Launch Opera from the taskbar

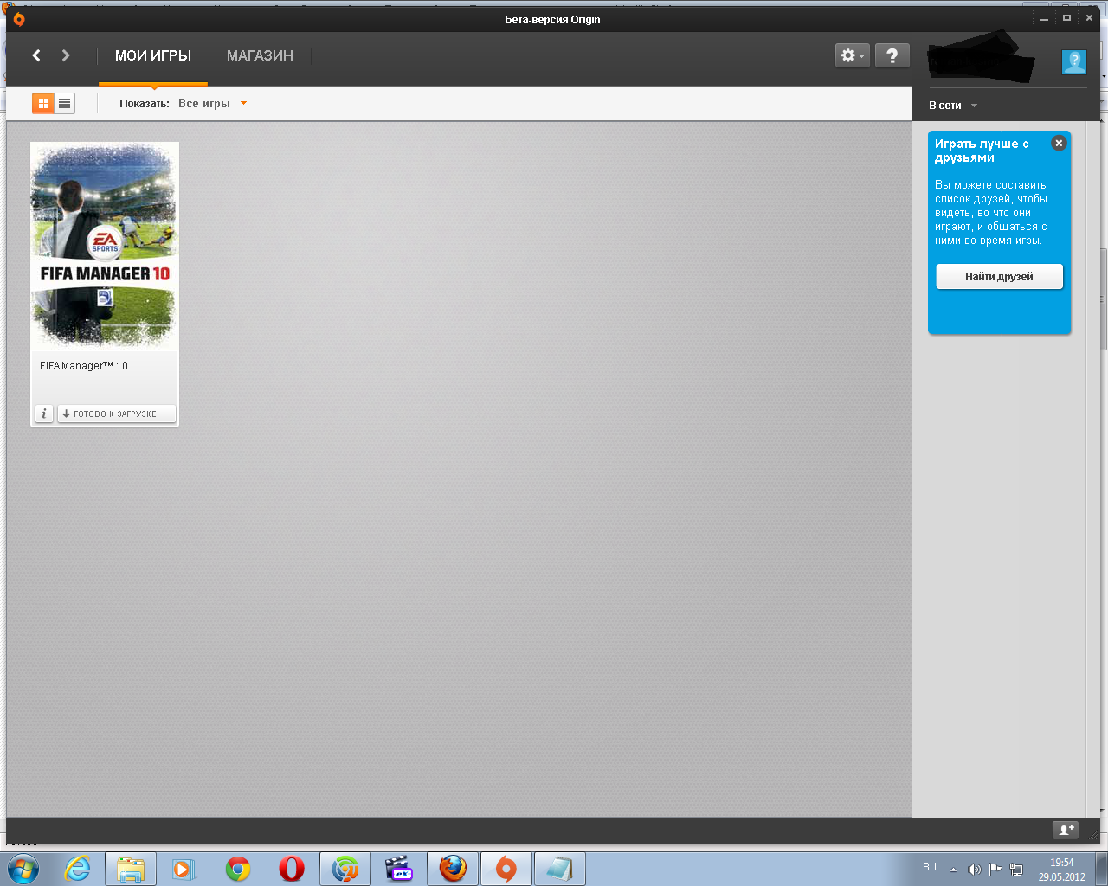(x=292, y=869)
